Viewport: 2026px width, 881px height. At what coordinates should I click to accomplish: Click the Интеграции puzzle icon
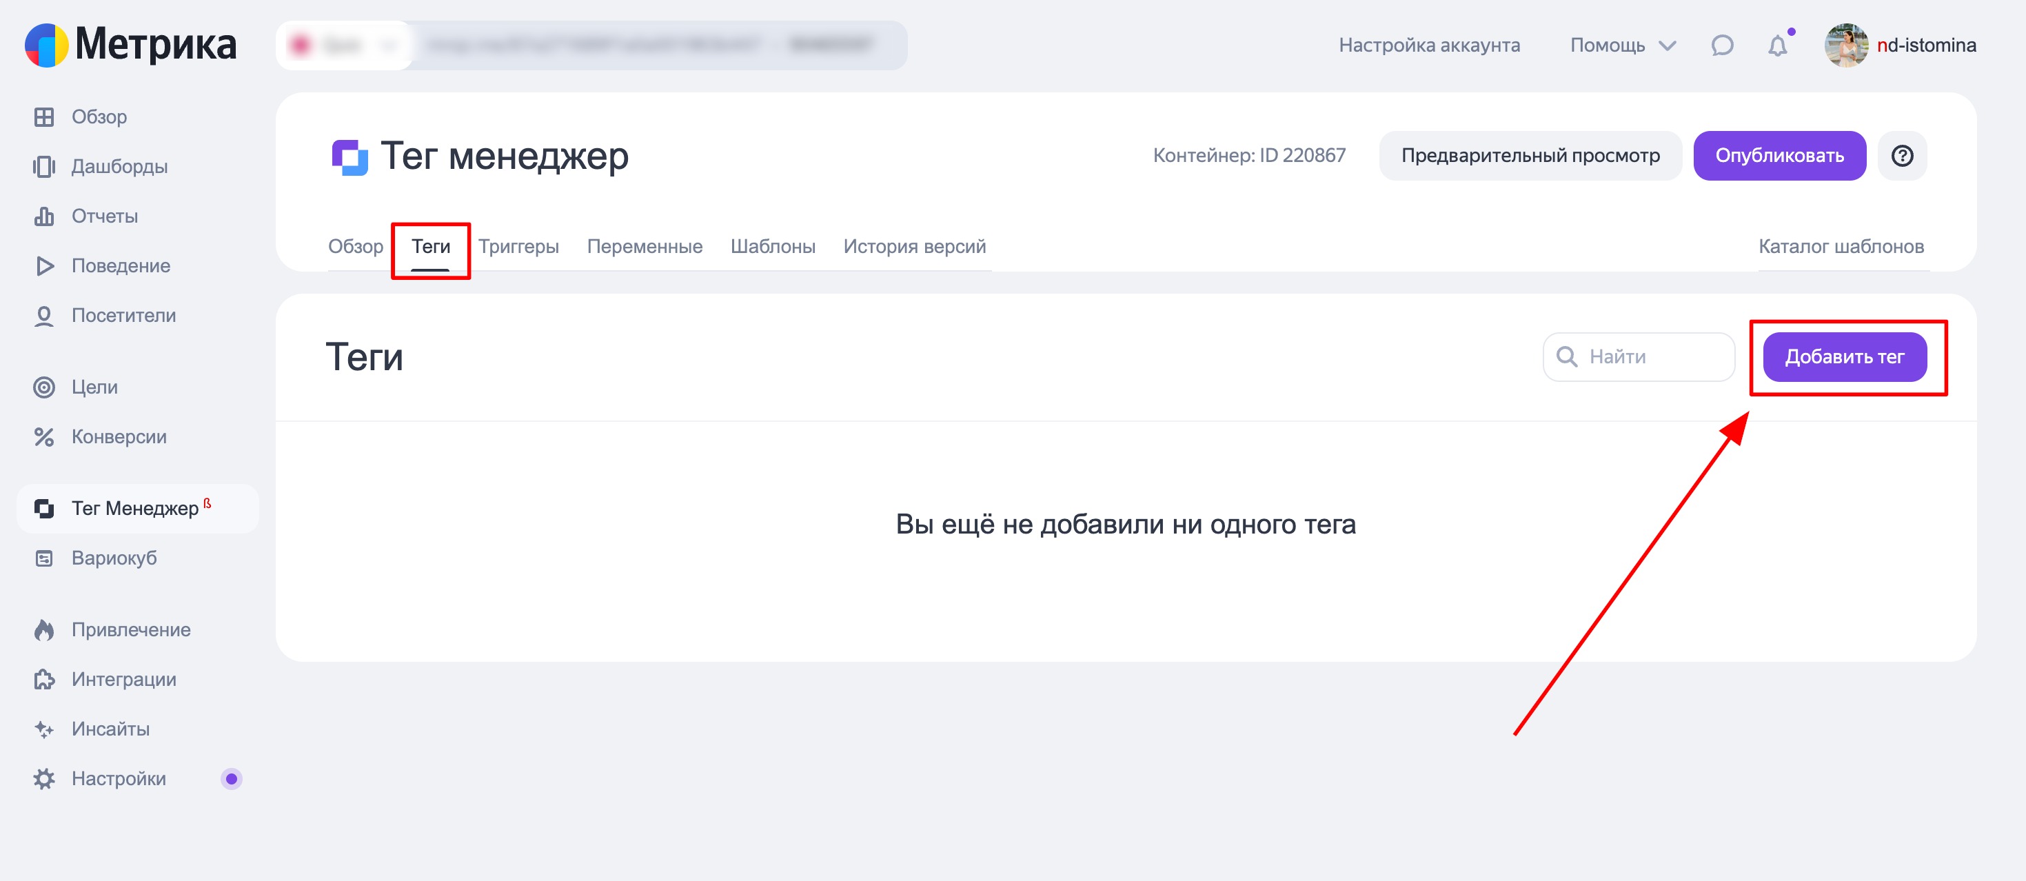[44, 679]
